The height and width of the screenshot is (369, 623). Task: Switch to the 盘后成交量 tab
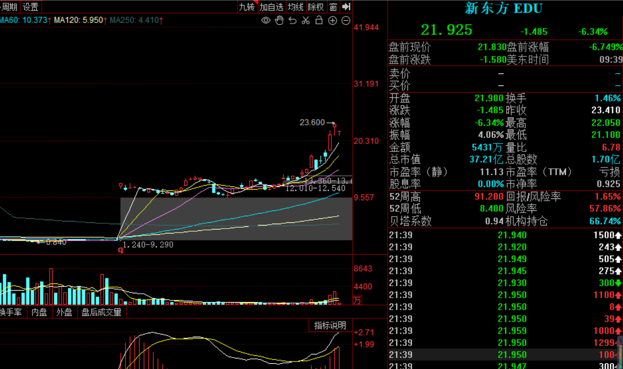pos(101,312)
